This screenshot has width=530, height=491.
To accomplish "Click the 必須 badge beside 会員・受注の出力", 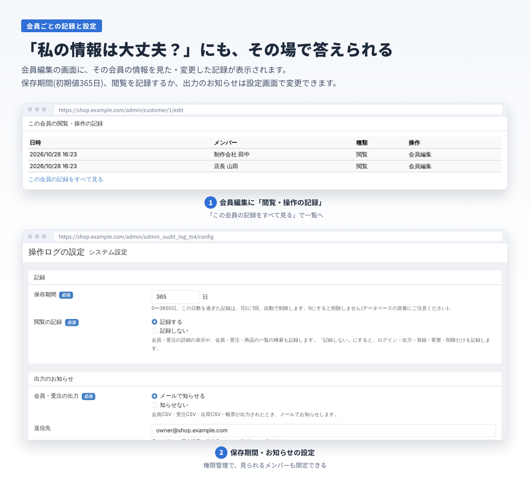I will point(89,397).
